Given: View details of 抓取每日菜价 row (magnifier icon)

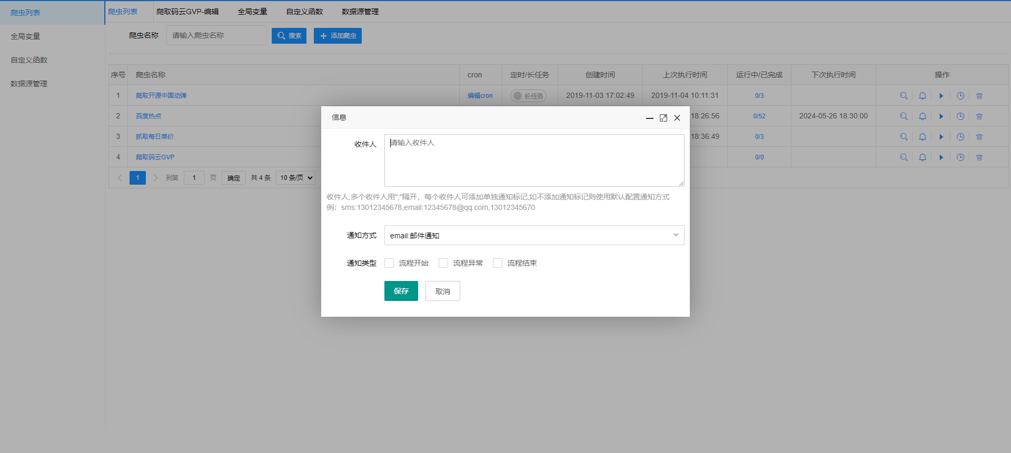Looking at the screenshot, I should click(904, 137).
